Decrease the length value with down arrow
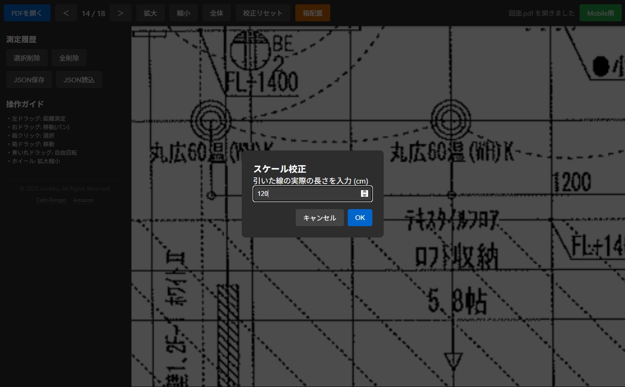The width and height of the screenshot is (625, 387). pos(364,195)
